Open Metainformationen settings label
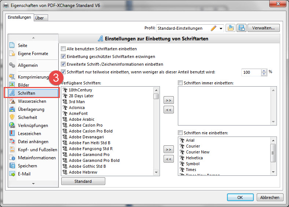Image resolution: width=289 pixels, height=207 pixels. click(x=37, y=158)
